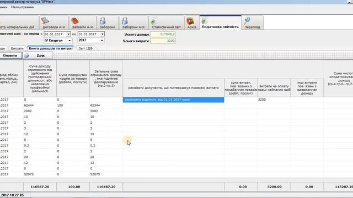Open the Договори А-Я book icon

point(45,21)
